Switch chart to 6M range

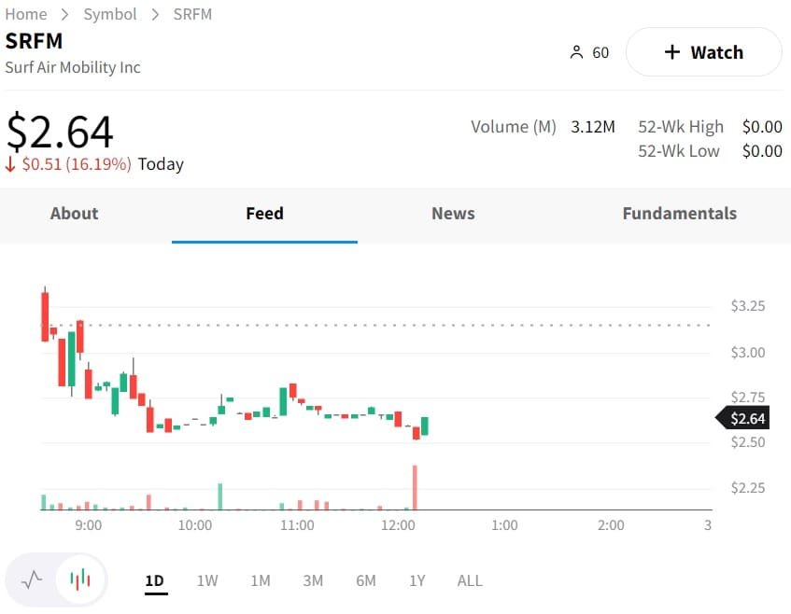pyautogui.click(x=365, y=580)
